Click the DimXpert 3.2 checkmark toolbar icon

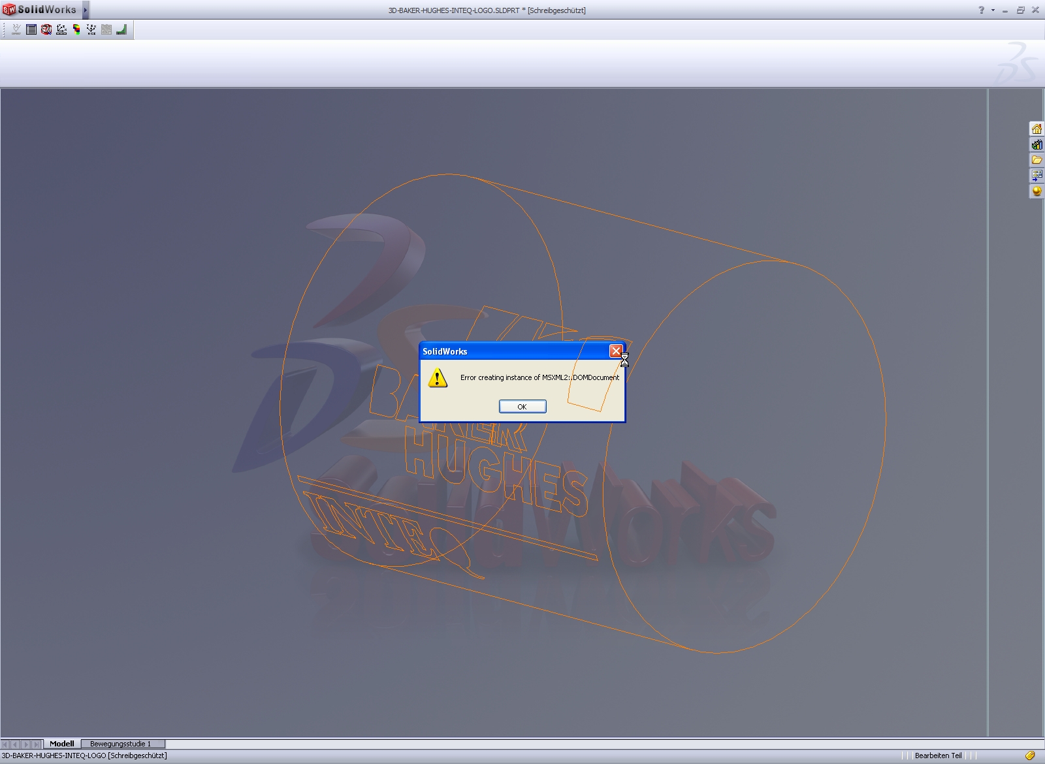16,29
